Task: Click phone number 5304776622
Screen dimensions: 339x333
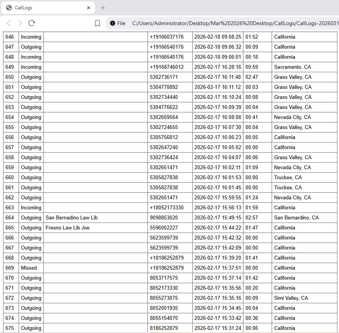Action: click(164, 107)
